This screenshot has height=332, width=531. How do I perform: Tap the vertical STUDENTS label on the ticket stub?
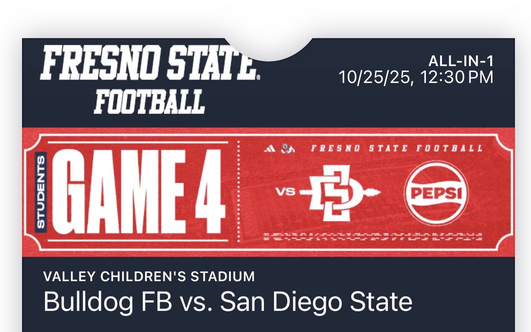pyautogui.click(x=40, y=193)
